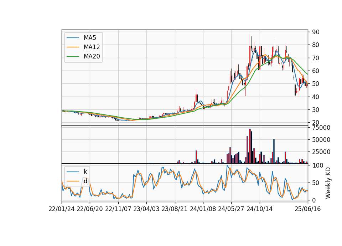
Task: Click the price axis value 40
Action: point(316,97)
